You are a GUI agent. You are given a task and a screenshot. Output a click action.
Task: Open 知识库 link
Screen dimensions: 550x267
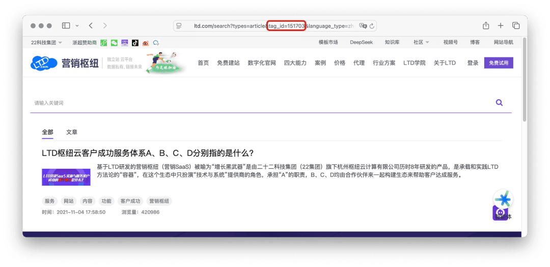392,42
